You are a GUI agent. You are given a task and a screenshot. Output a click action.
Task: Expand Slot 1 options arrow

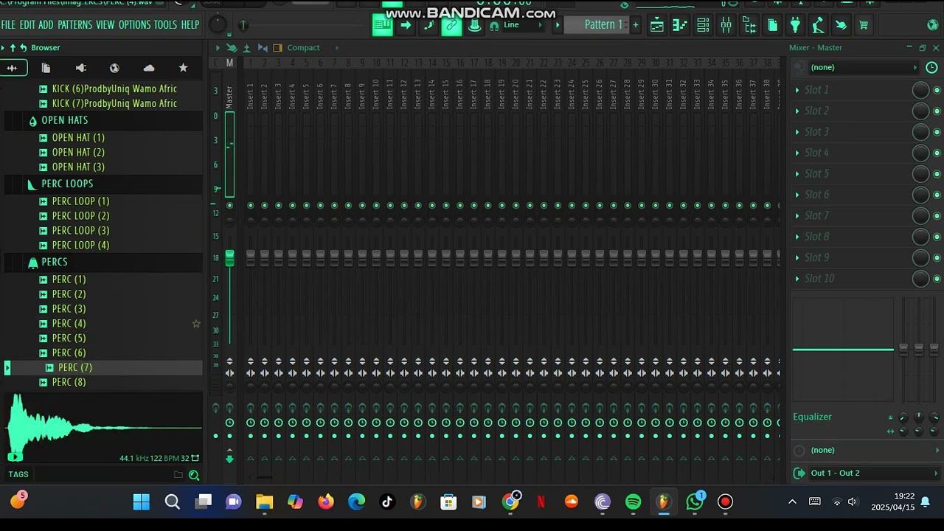click(x=797, y=90)
